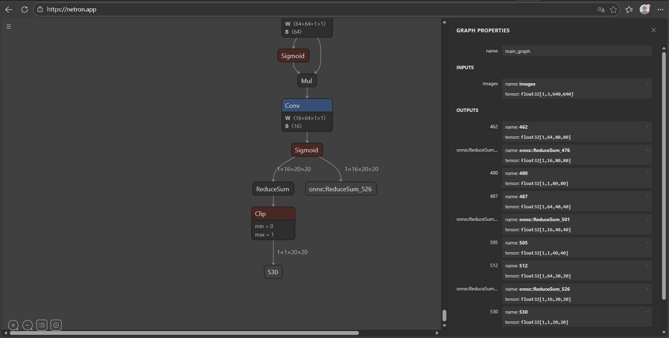Bookmark this page with star icon

coord(614,9)
